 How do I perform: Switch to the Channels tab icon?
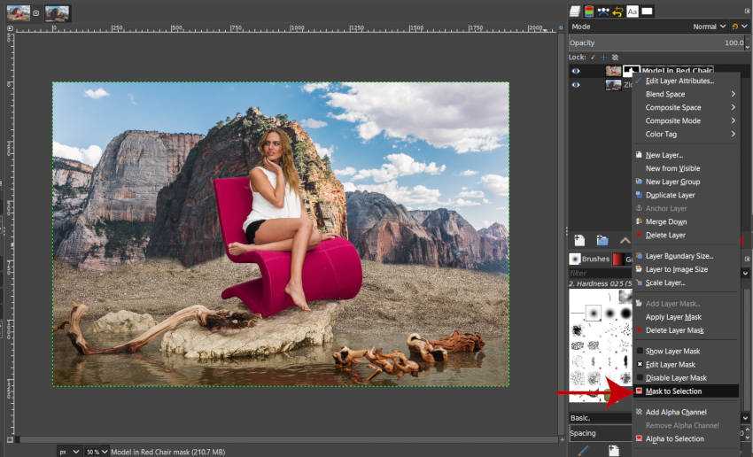pyautogui.click(x=589, y=12)
